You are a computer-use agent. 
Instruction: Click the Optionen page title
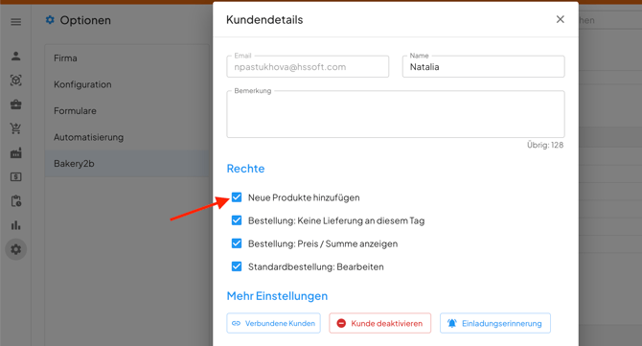(x=85, y=20)
